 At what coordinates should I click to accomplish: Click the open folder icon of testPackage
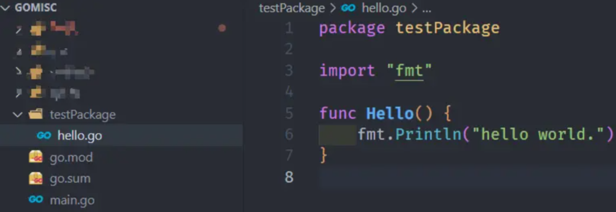(x=36, y=115)
